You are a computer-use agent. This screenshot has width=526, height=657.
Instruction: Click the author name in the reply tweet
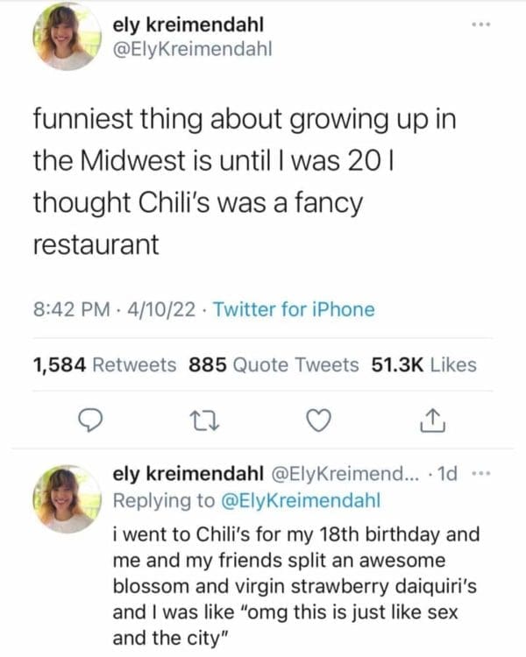[x=188, y=475]
